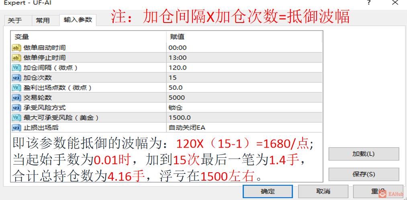Click the integer icon beside 加仓次数
Image resolution: width=407 pixels, height=200 pixels.
click(x=16, y=78)
